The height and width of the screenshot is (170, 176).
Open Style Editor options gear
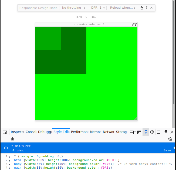click(170, 139)
